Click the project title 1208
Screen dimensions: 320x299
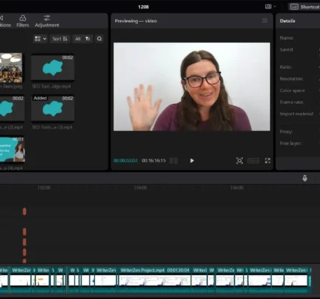144,7
